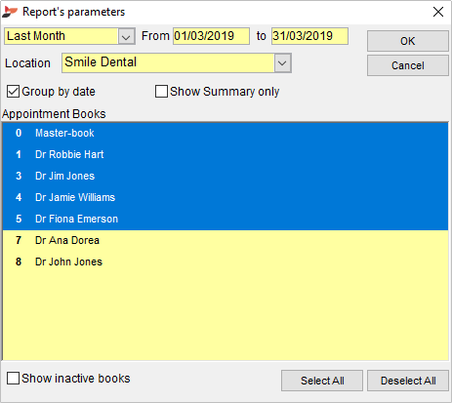
Task: Click the Select All button
Action: coord(322,381)
